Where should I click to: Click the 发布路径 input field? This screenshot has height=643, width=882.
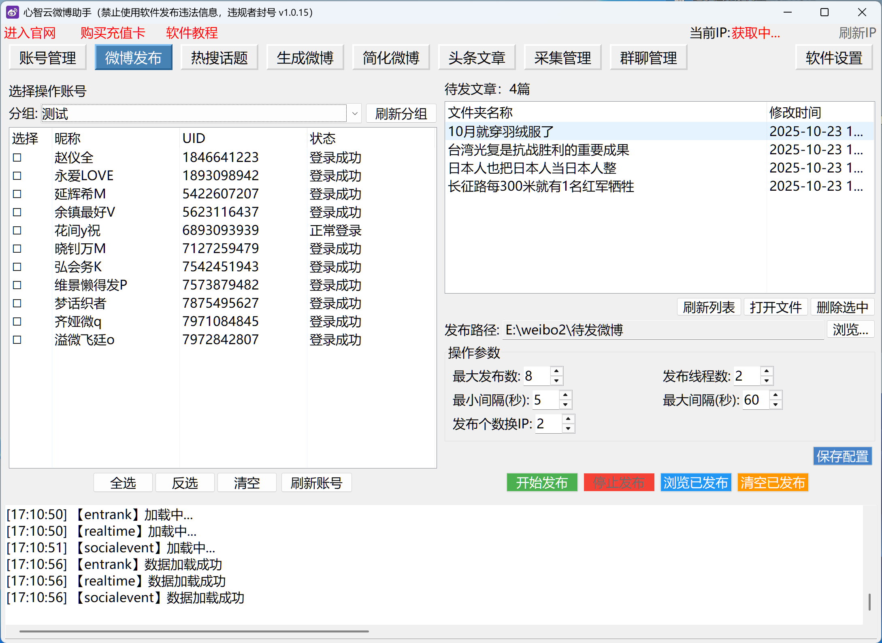coord(663,330)
